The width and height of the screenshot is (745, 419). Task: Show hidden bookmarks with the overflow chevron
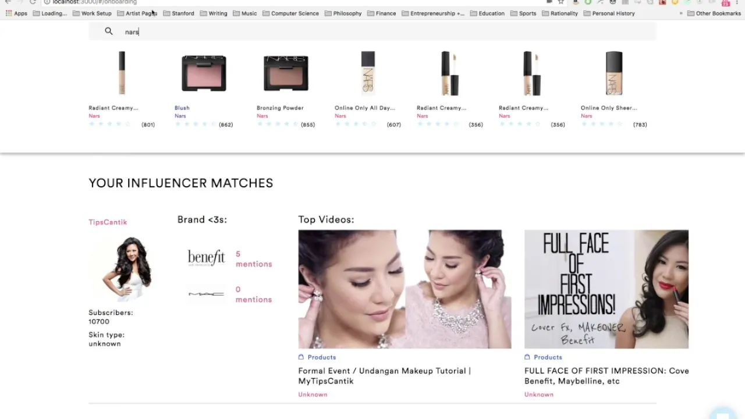click(681, 13)
